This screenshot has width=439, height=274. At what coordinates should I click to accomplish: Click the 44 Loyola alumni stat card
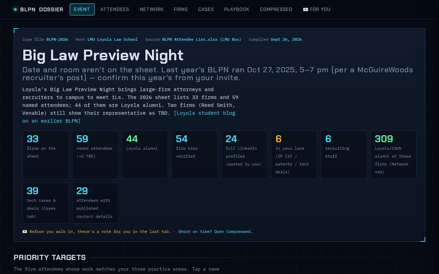click(145, 155)
